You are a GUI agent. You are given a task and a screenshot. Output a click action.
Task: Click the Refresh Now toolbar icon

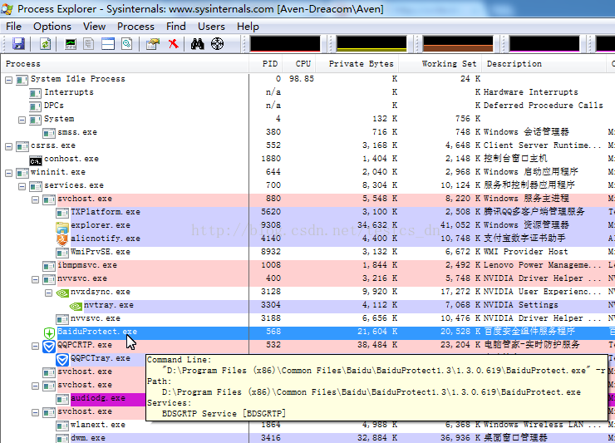click(46, 43)
